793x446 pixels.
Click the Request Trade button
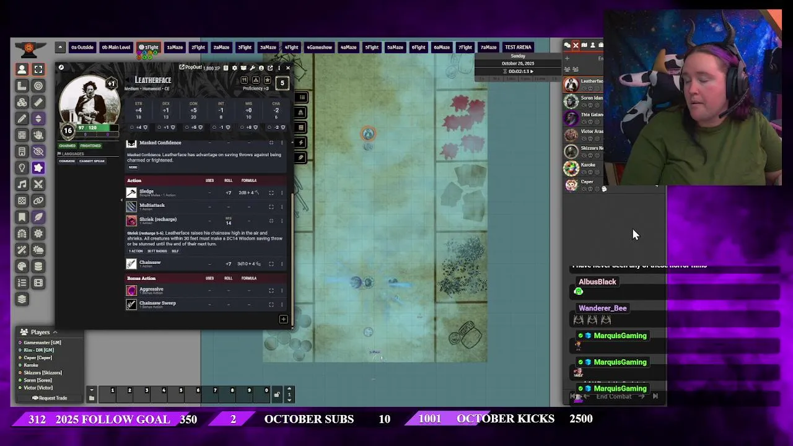[x=49, y=398]
